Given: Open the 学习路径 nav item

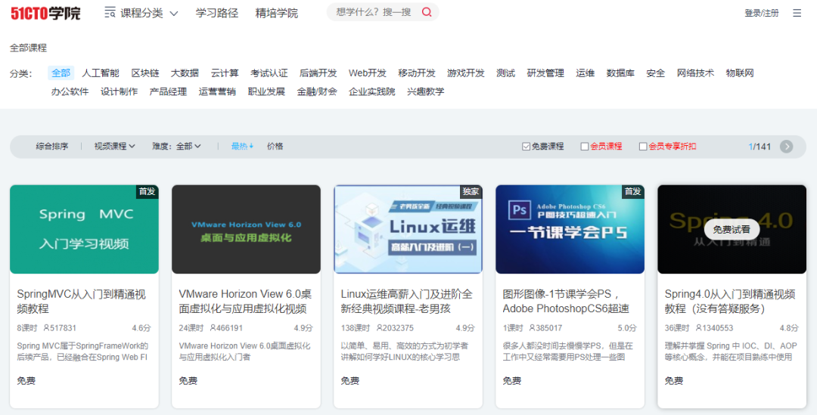Looking at the screenshot, I should coord(217,13).
